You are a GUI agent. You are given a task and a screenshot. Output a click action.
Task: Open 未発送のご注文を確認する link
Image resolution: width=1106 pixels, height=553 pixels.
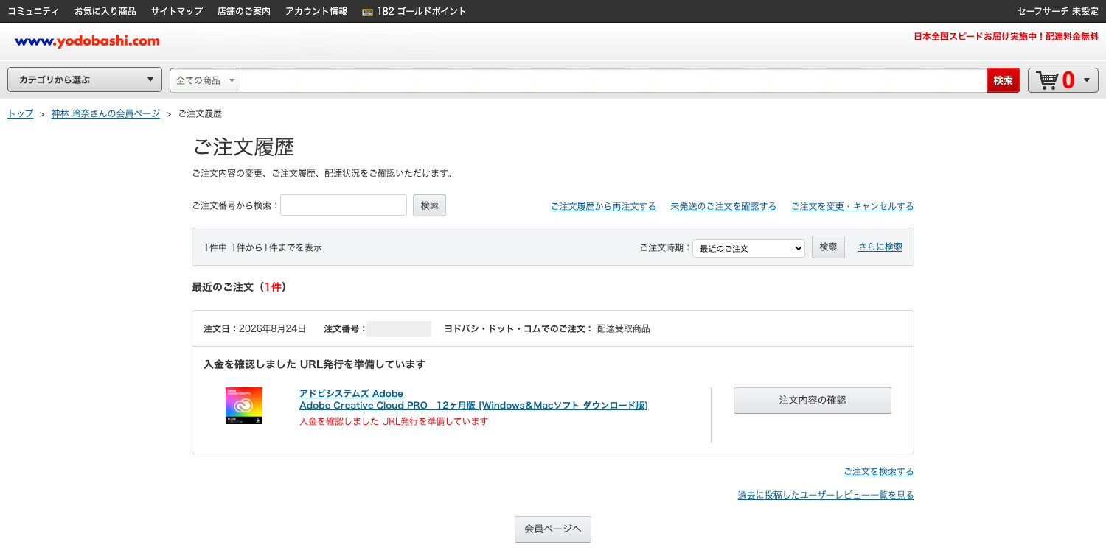723,206
